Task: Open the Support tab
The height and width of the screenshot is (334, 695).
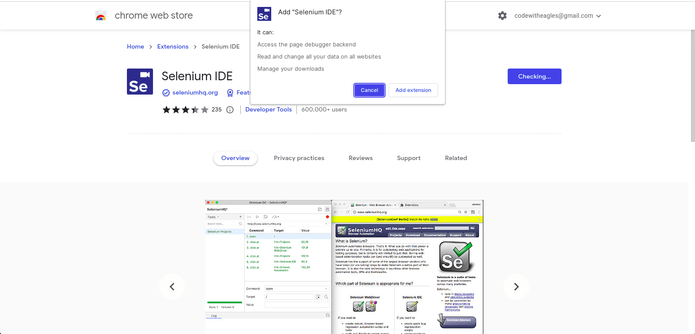Action: pos(409,158)
